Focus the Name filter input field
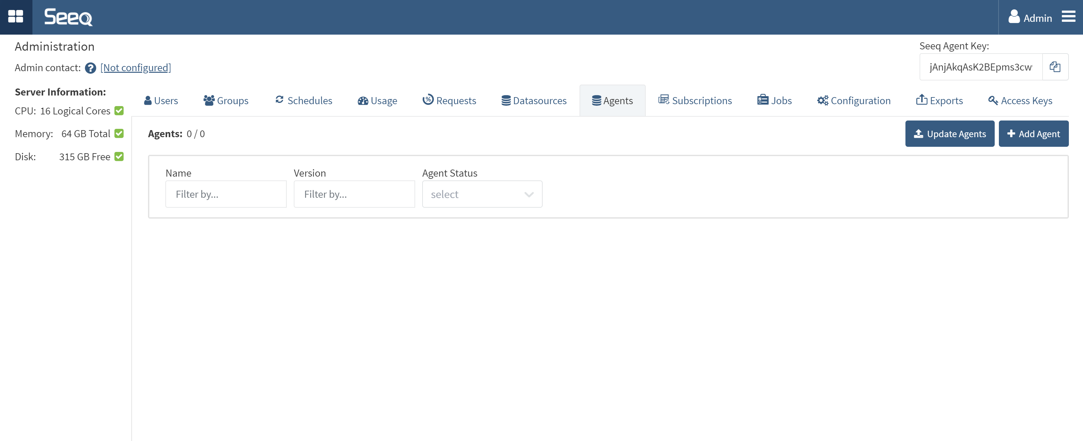1083x441 pixels. pos(226,194)
